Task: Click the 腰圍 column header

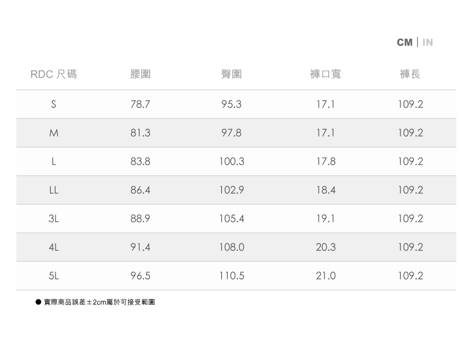Action: [x=140, y=74]
